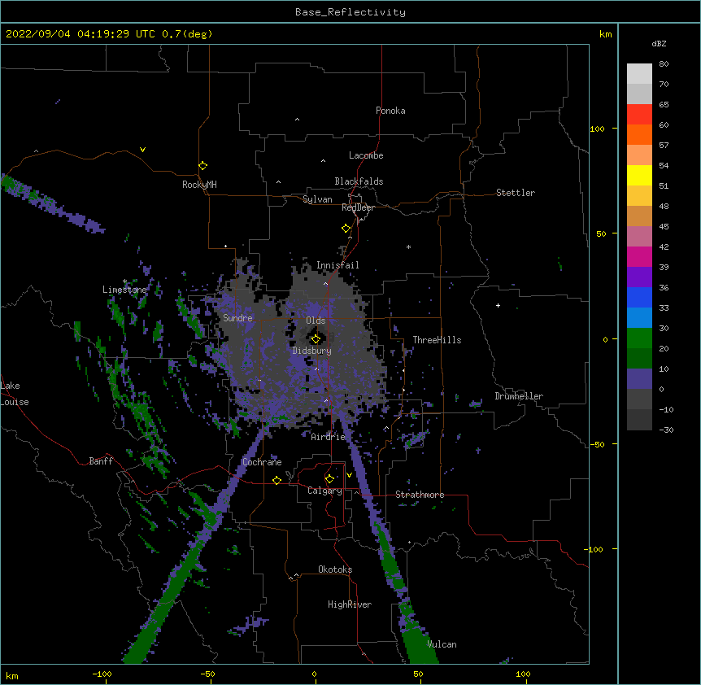
Task: Pick the orange 60-57 dBZ legend swatch
Action: point(639,134)
